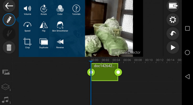Flip the selected clip
This screenshot has width=193, height=105.
[44, 27]
